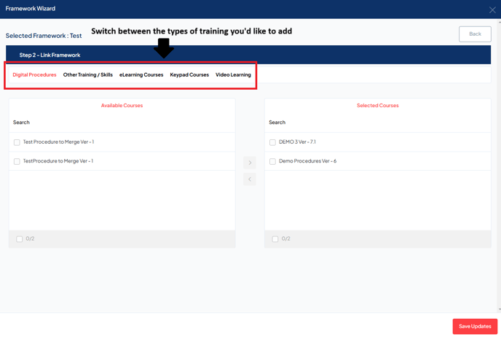Screen dimensions: 501x337
Task: Check 'TestProcedure to Merge Ver - 1' box
Action: (x=17, y=161)
